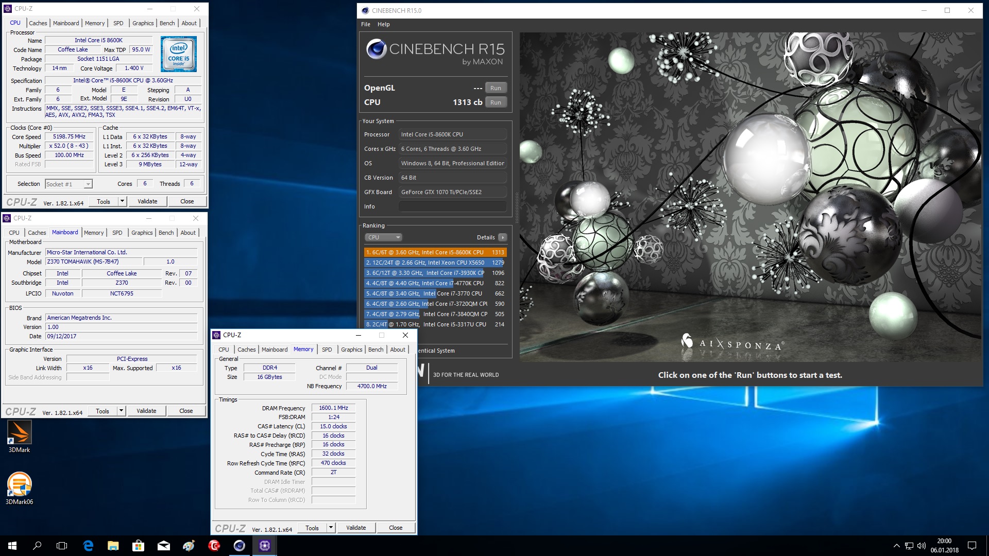Open Cinebench Help menu
The height and width of the screenshot is (556, 989).
(x=383, y=24)
